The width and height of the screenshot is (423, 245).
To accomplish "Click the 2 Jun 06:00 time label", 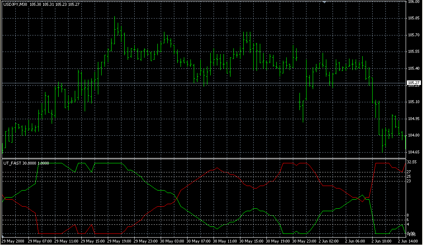I will tap(356, 241).
